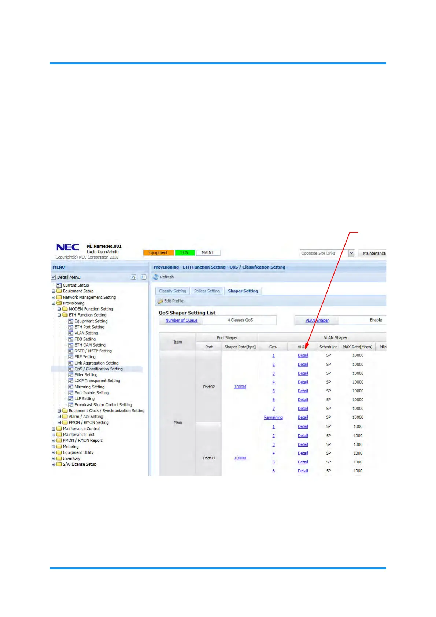Switch to the Policer Setting tab
The image size is (436, 617).
click(207, 291)
